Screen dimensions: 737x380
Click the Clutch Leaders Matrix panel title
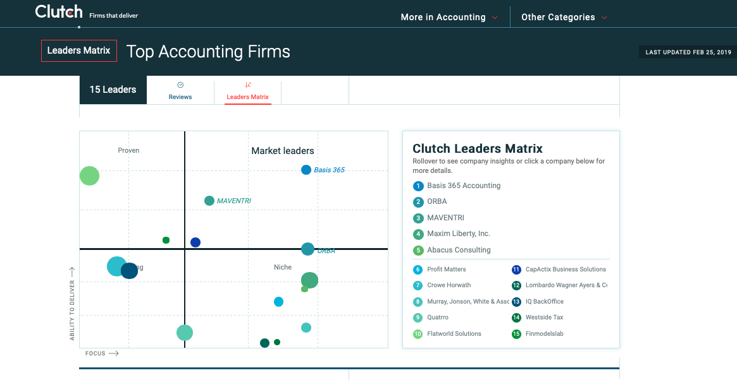coord(478,149)
